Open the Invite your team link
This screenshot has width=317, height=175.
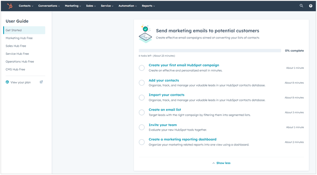click(163, 125)
